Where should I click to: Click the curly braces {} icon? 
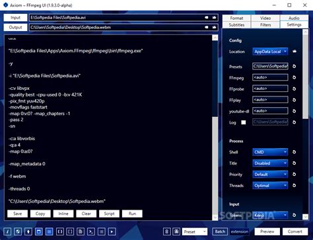60,231
